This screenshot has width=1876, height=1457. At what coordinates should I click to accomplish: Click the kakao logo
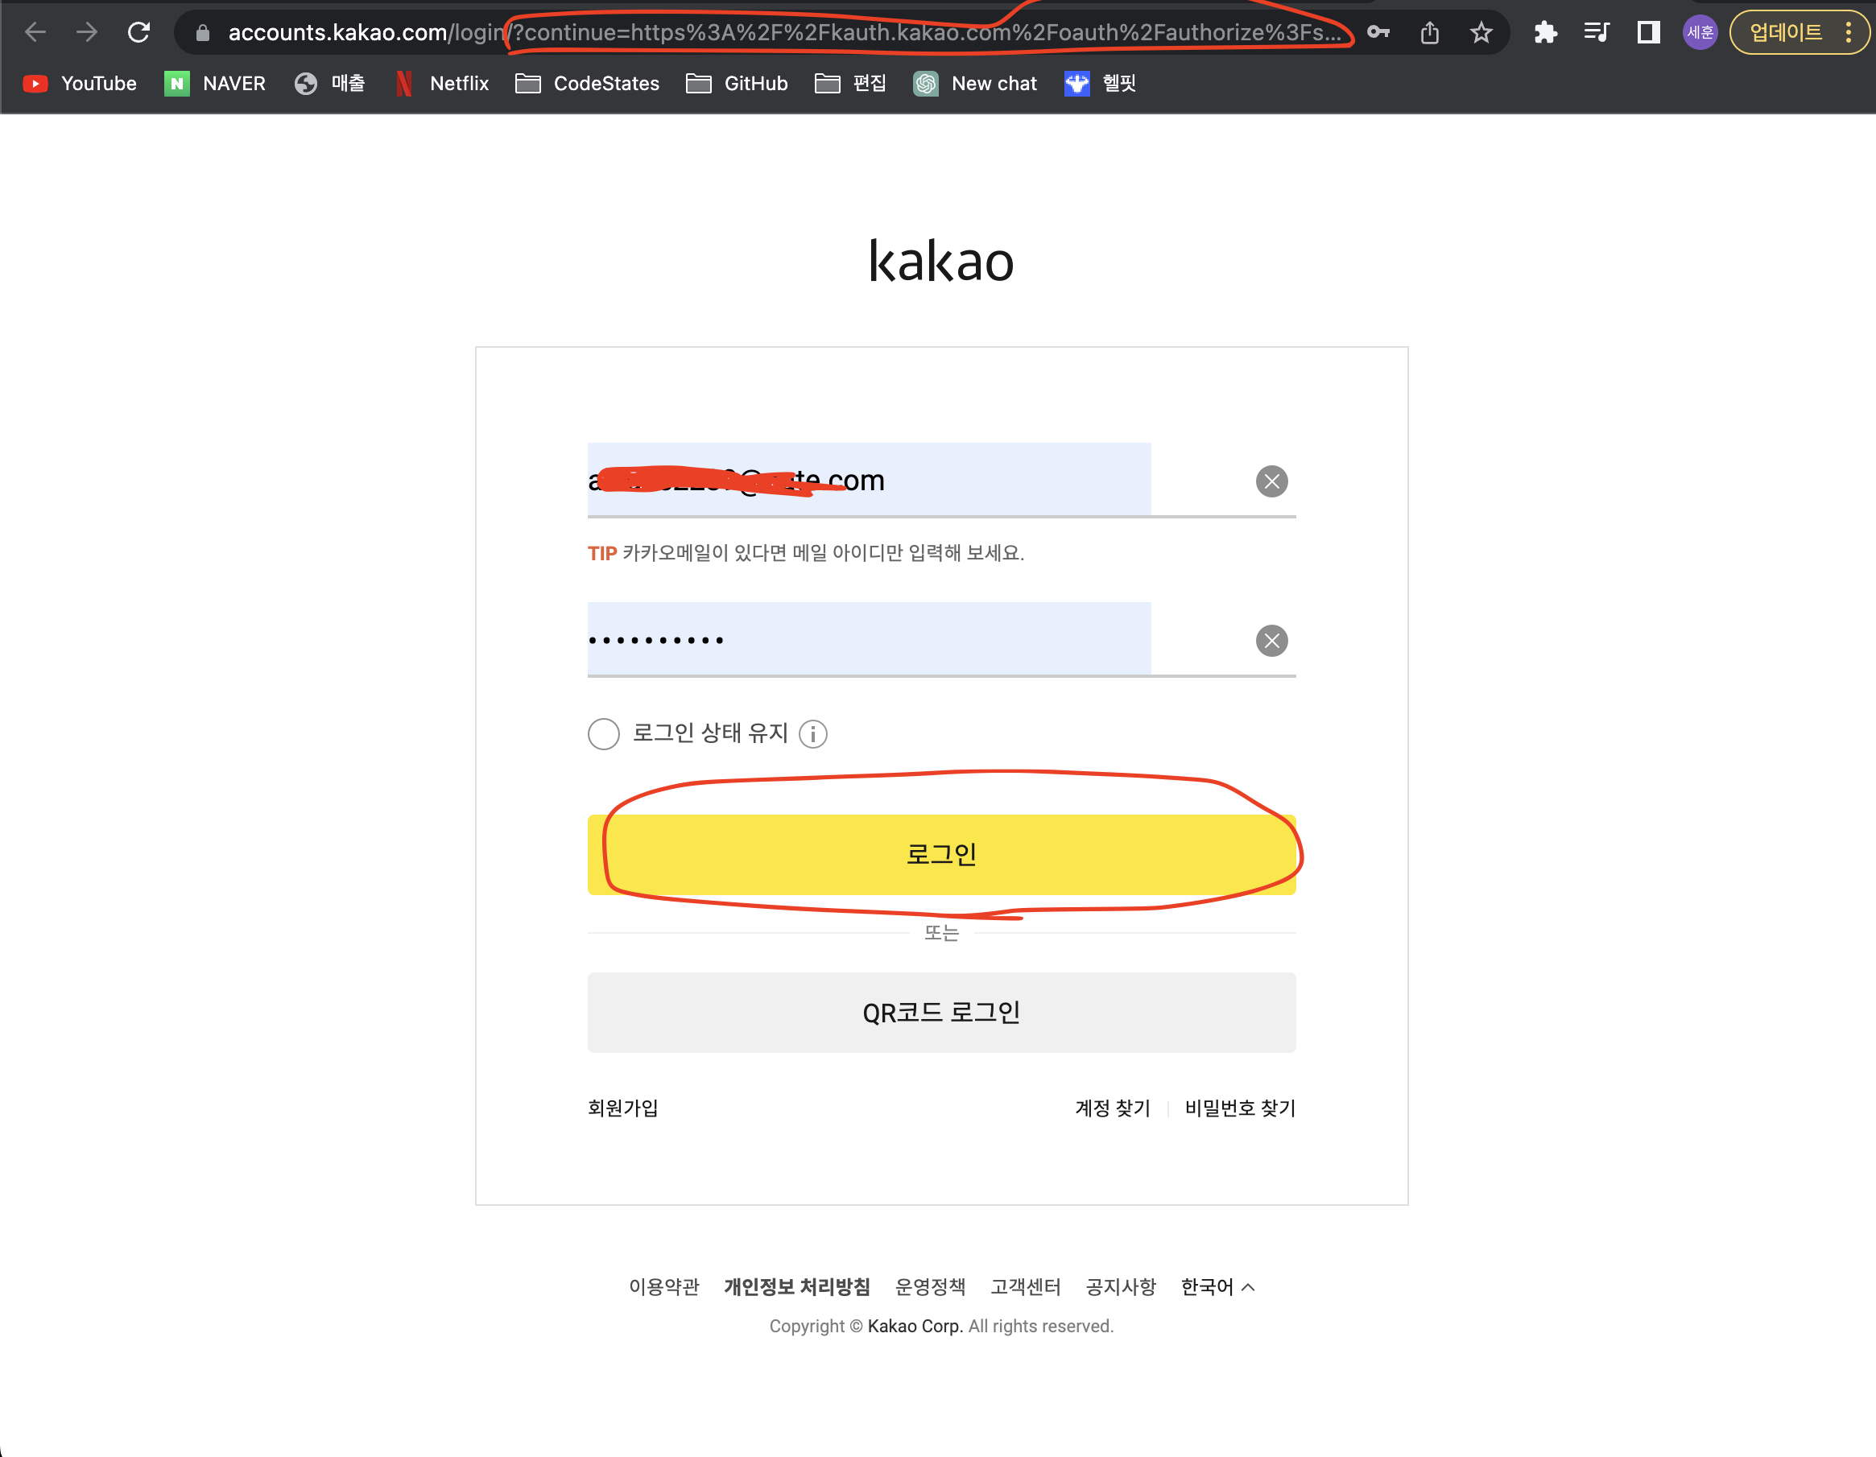pos(940,261)
